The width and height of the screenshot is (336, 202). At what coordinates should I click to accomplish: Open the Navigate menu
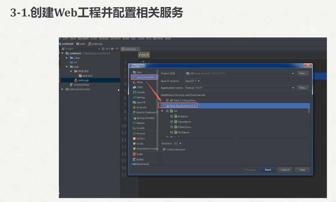point(83,38)
